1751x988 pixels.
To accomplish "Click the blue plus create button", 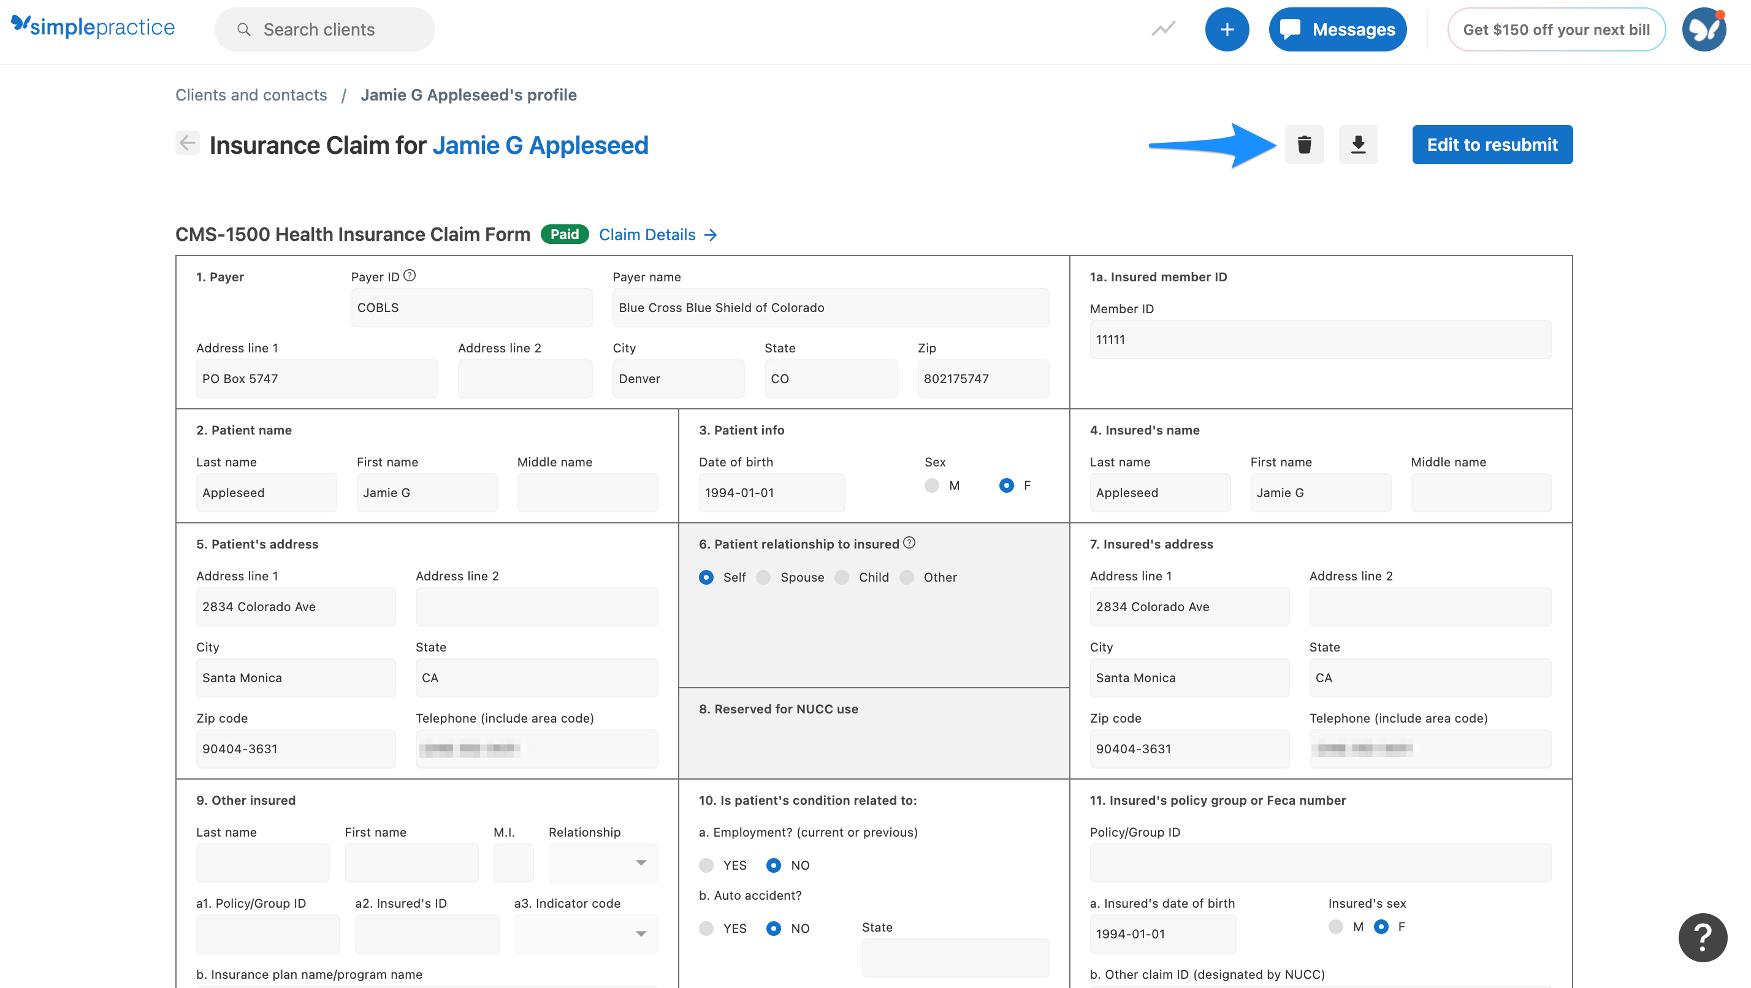I will [1226, 29].
